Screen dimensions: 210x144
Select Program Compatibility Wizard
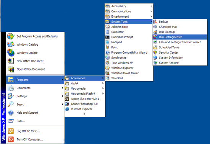click(129, 52)
